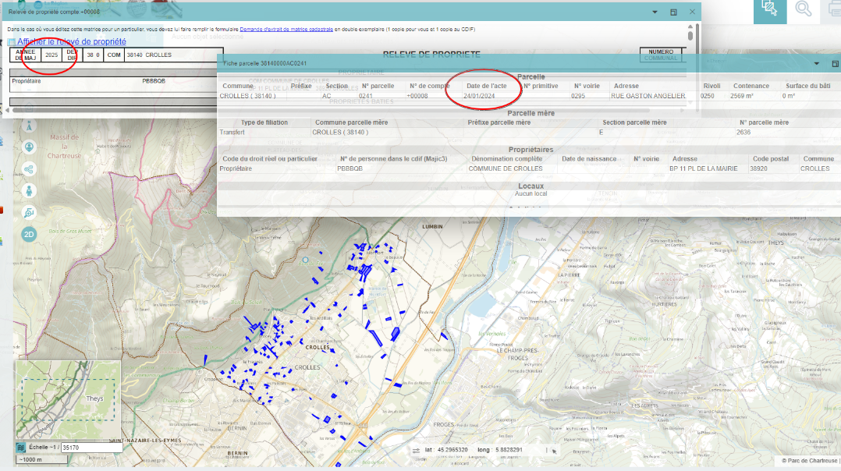Viewport: 841px width, 471px height.
Task: Select the parcel address 'RUE GASTON ANGELIER'
Action: 648,96
